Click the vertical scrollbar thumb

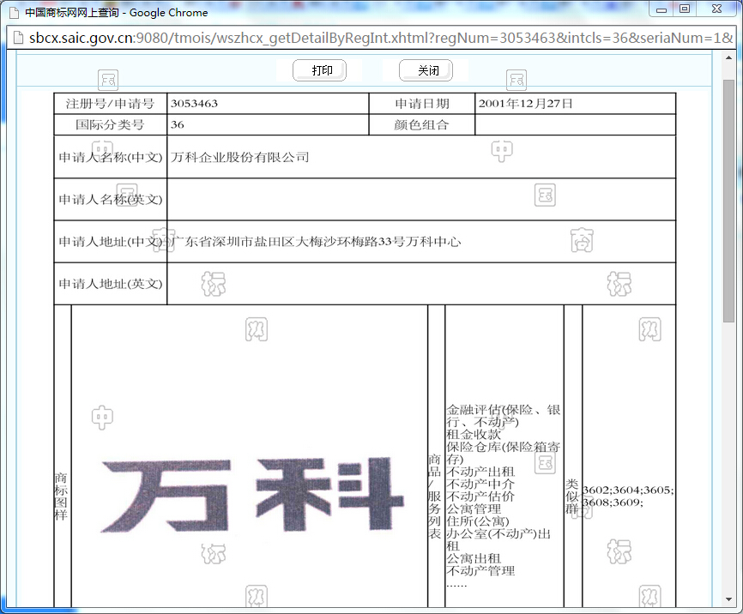pyautogui.click(x=728, y=202)
